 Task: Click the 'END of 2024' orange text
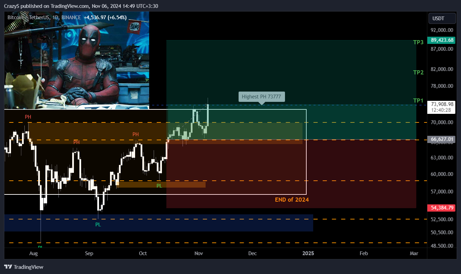tap(292, 200)
